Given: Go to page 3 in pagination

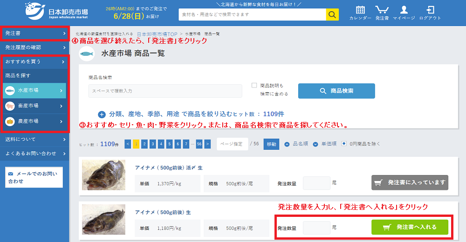Looking at the screenshot, I should (x=153, y=144).
